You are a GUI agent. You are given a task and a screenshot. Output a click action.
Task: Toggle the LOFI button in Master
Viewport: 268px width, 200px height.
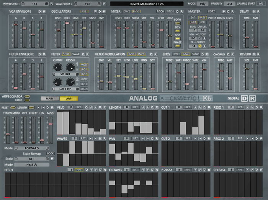(203, 22)
